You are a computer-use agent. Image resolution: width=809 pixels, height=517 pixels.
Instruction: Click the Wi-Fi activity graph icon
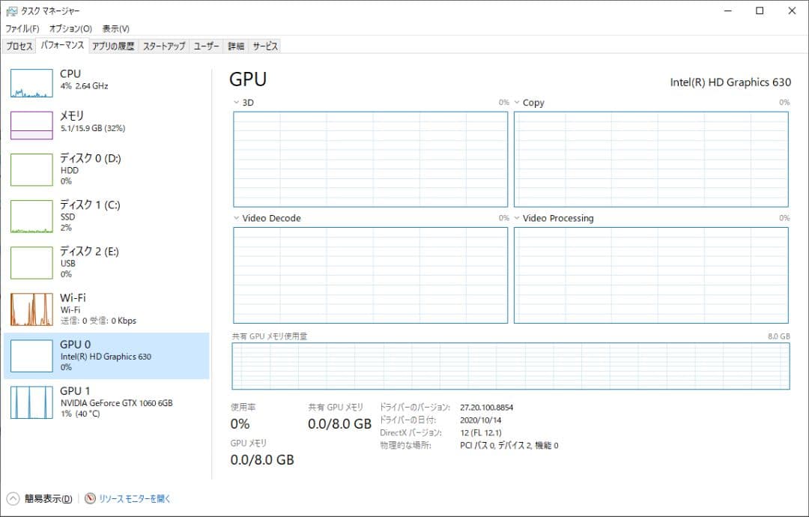[x=31, y=309]
